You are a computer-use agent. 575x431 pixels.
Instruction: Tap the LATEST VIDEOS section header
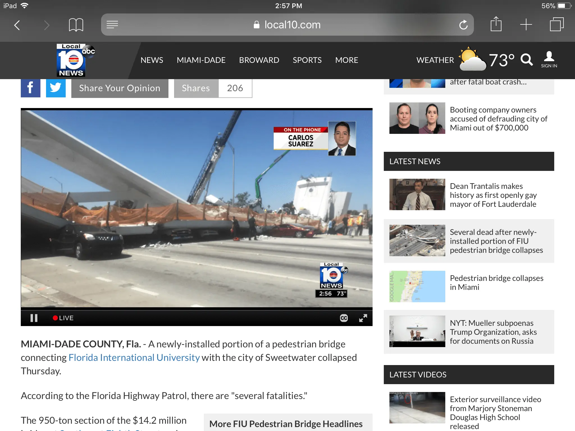tap(469, 375)
